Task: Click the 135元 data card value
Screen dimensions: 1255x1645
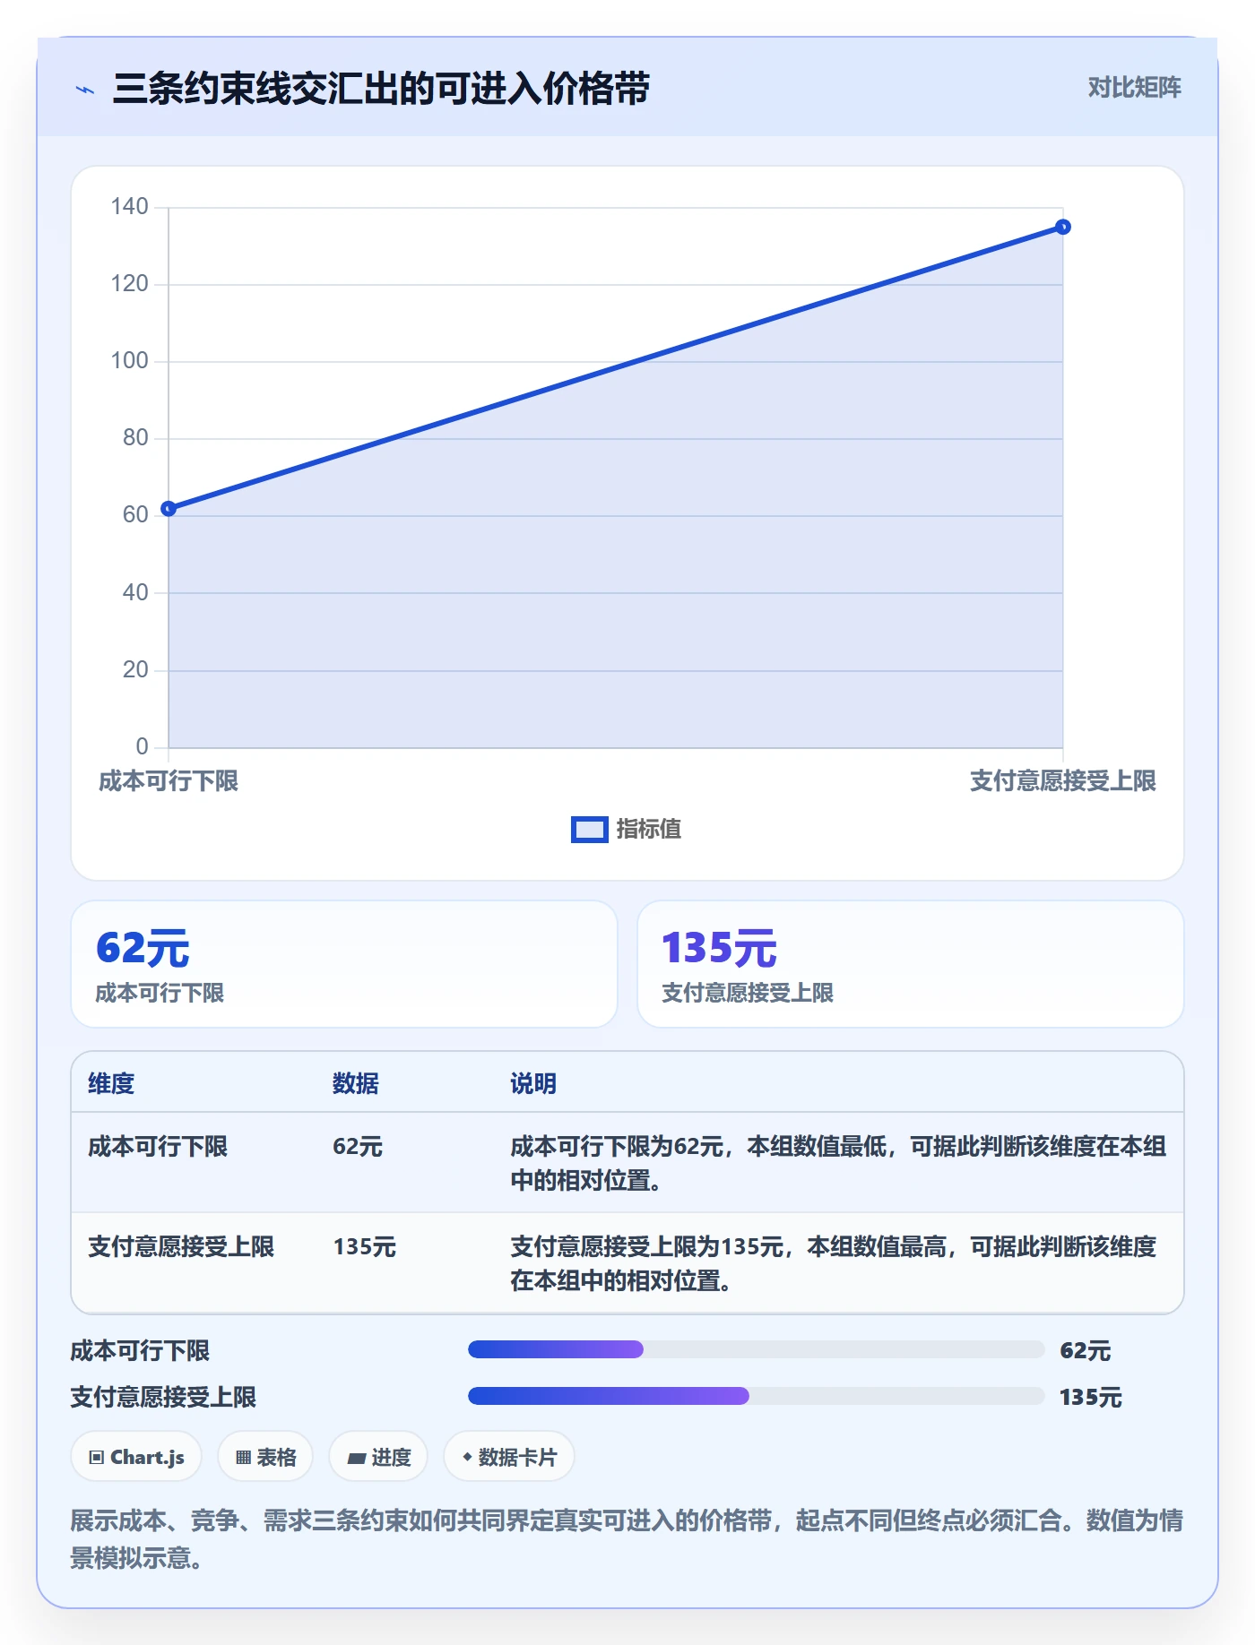Action: [x=719, y=948]
